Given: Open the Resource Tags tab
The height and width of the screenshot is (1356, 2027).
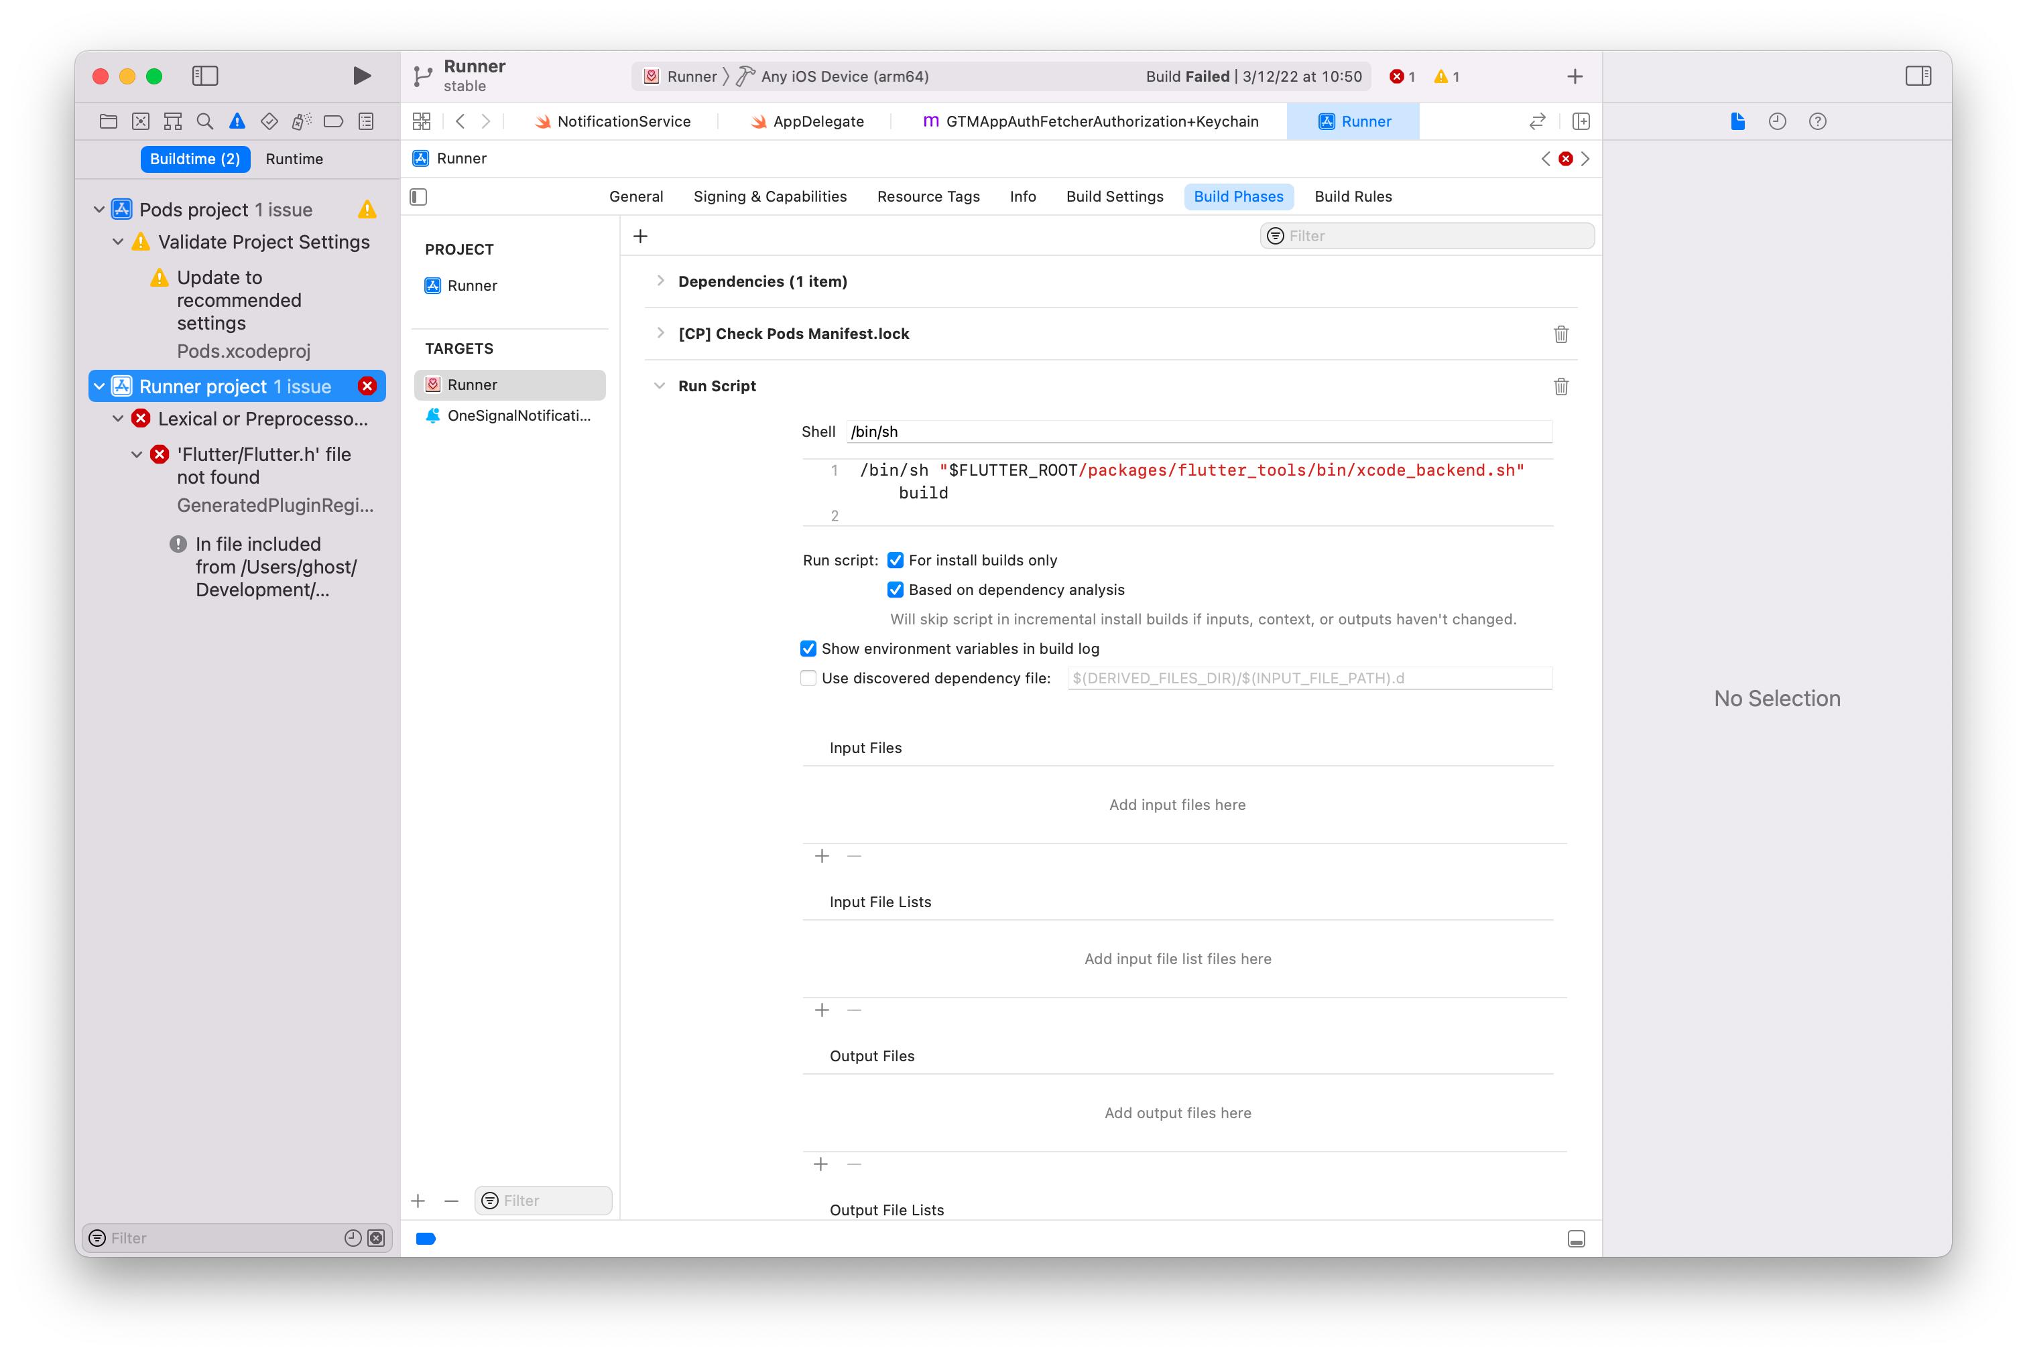Looking at the screenshot, I should point(928,196).
